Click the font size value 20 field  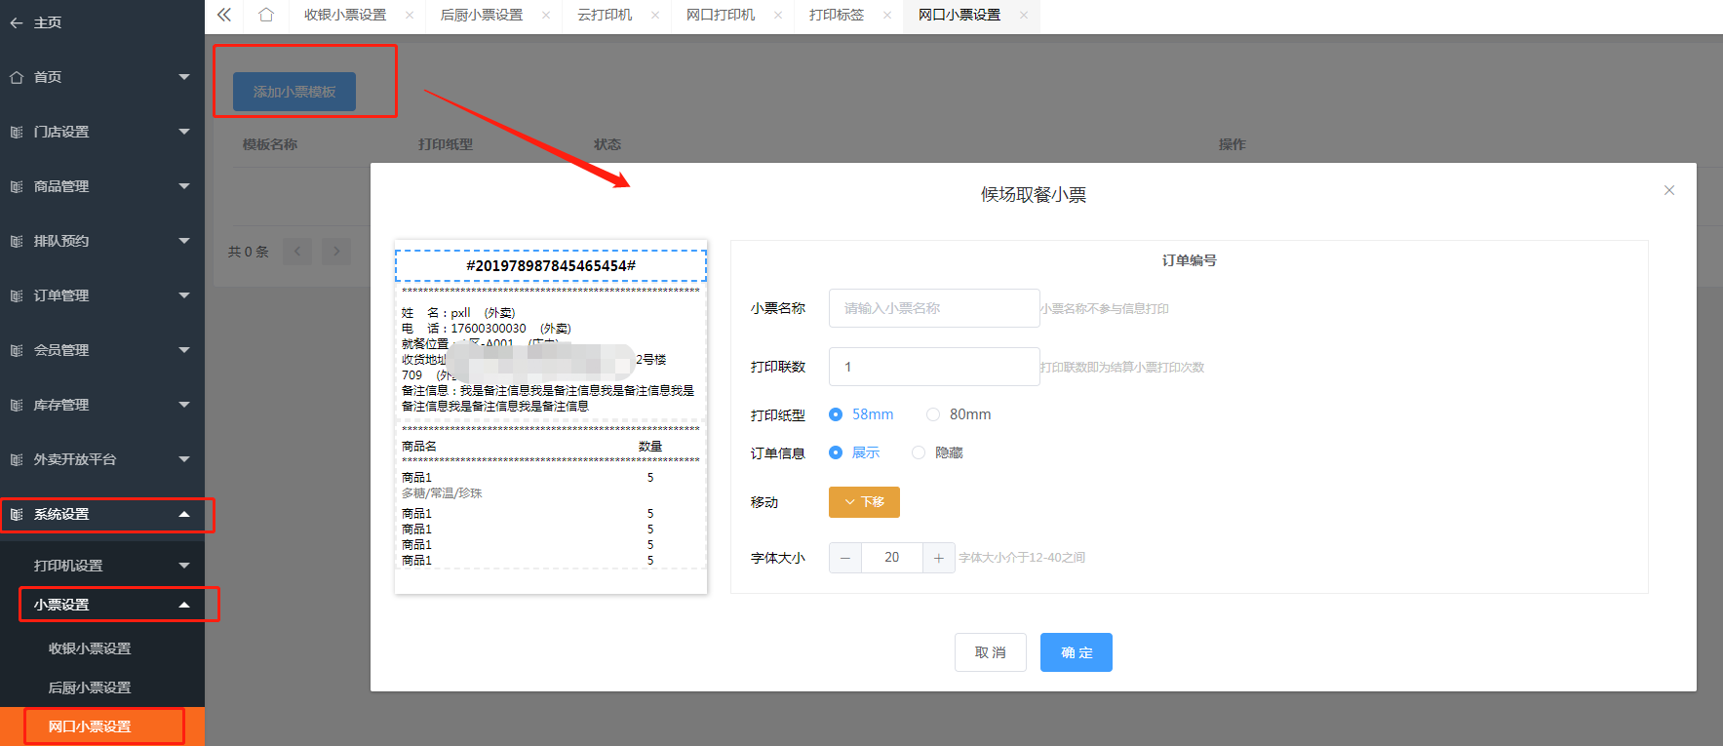(x=892, y=558)
